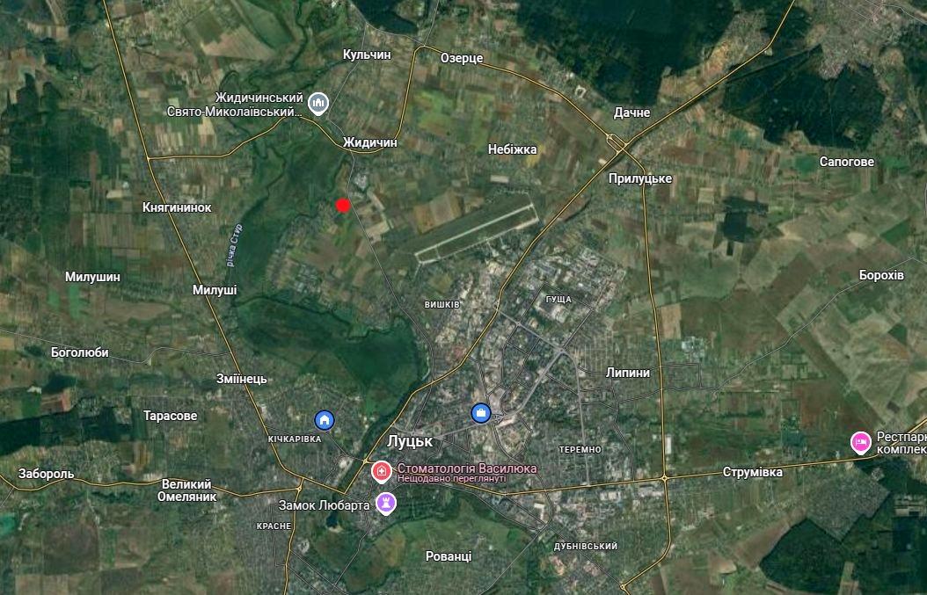Screen dimensions: 927x595
Task: Click the Zhydychyn monastery landmark icon
Action: [x=318, y=104]
